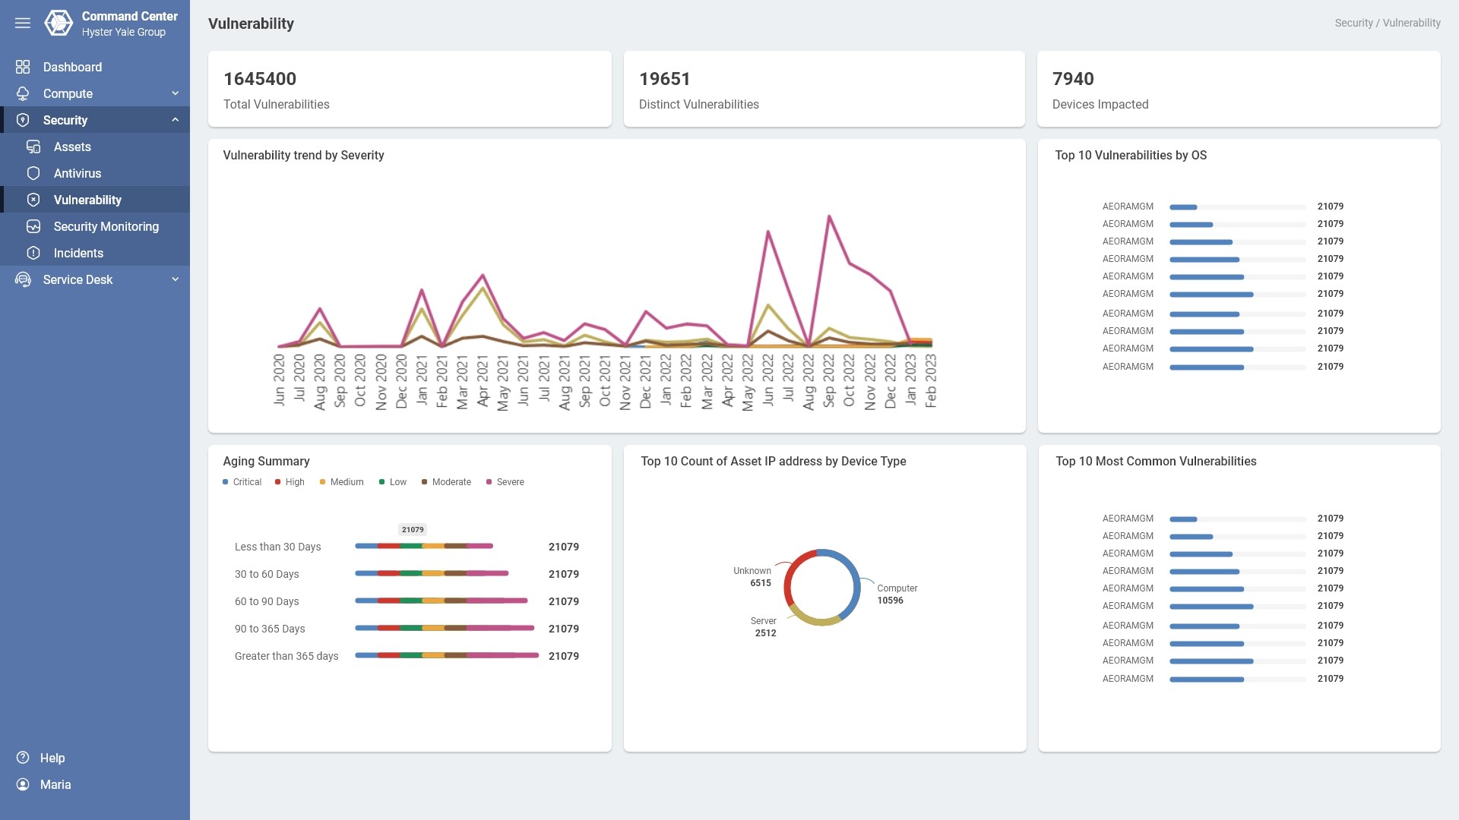The image size is (1459, 820).
Task: Expand the Service Desk chevron
Action: pos(176,279)
